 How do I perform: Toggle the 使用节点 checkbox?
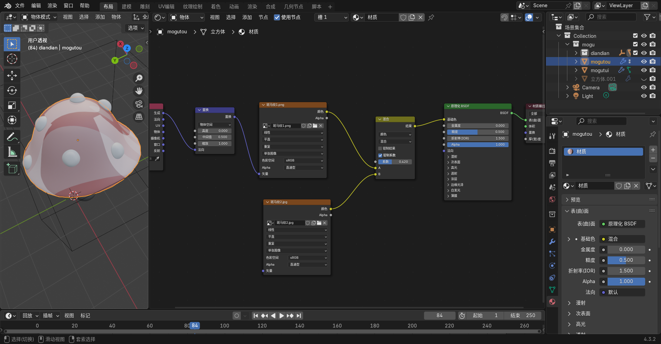[x=277, y=17]
